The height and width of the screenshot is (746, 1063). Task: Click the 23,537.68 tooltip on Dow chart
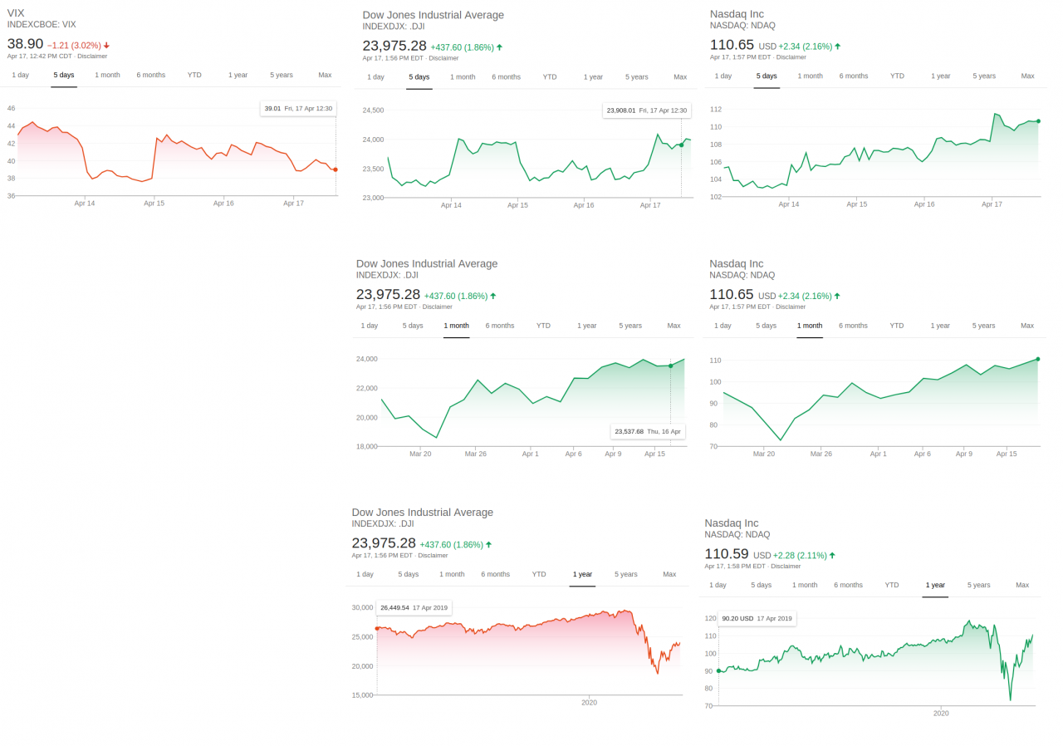648,431
